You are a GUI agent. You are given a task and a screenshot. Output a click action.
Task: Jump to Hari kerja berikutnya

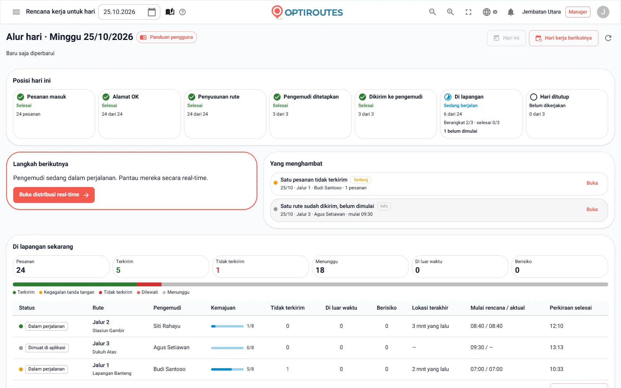564,38
